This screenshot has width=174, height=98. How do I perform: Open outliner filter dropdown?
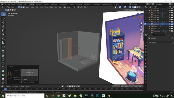click(x=171, y=7)
